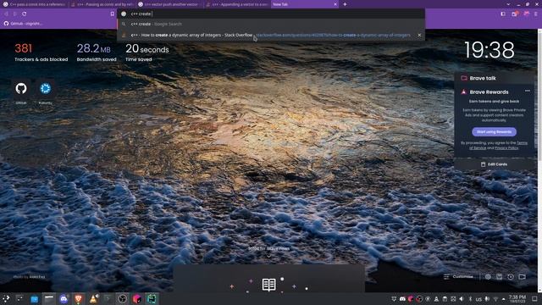Switch to the 'Passing as const and by ref' tab
Viewport: 542px width, 305px height.
point(102,4)
